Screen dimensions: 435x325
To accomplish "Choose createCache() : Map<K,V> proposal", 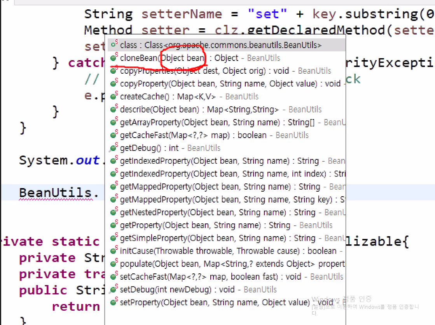I will tap(226, 96).
